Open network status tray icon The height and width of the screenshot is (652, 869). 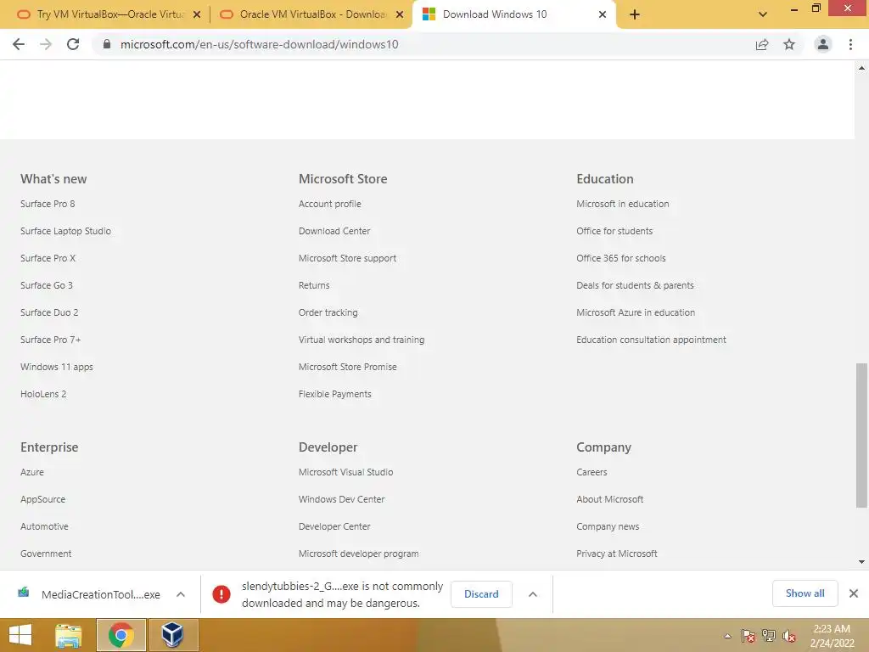[769, 636]
